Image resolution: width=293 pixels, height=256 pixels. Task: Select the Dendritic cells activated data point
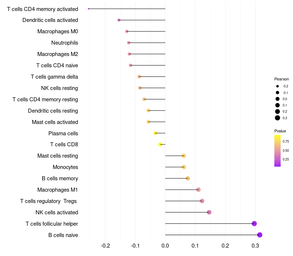tap(119, 20)
